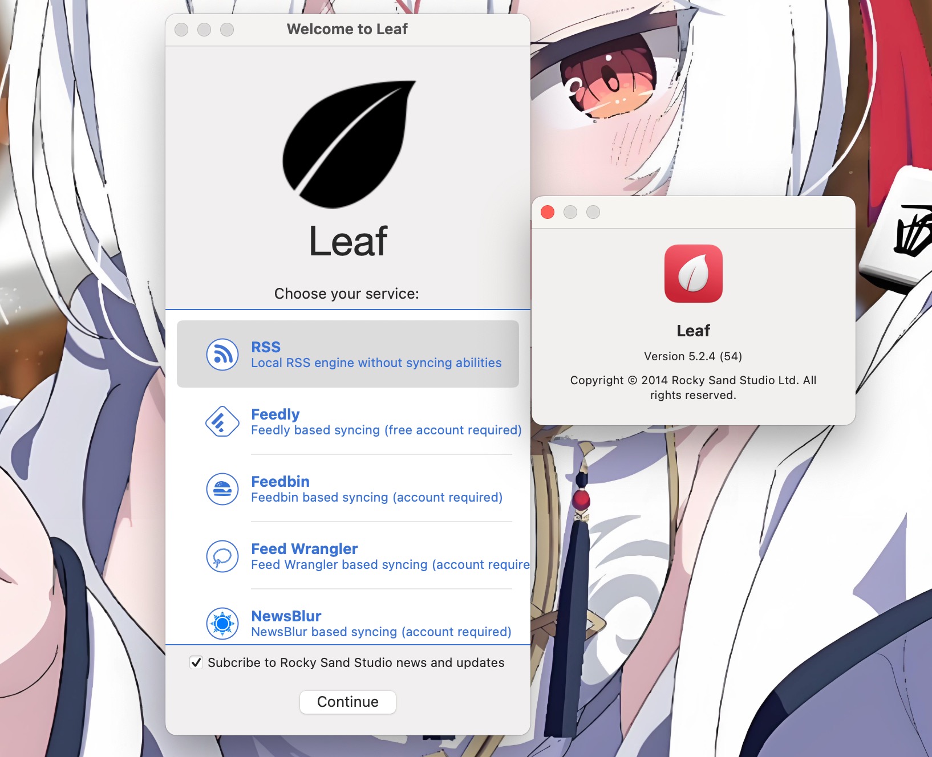This screenshot has height=757, width=932.
Task: Toggle Subscribe to Rocky Sand Studio news checkbox
Action: (x=196, y=662)
